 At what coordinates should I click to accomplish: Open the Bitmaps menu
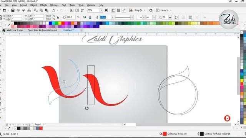(x=54, y=5)
